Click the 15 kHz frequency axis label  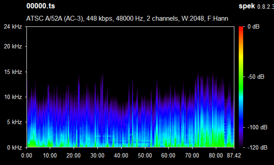[13, 72]
